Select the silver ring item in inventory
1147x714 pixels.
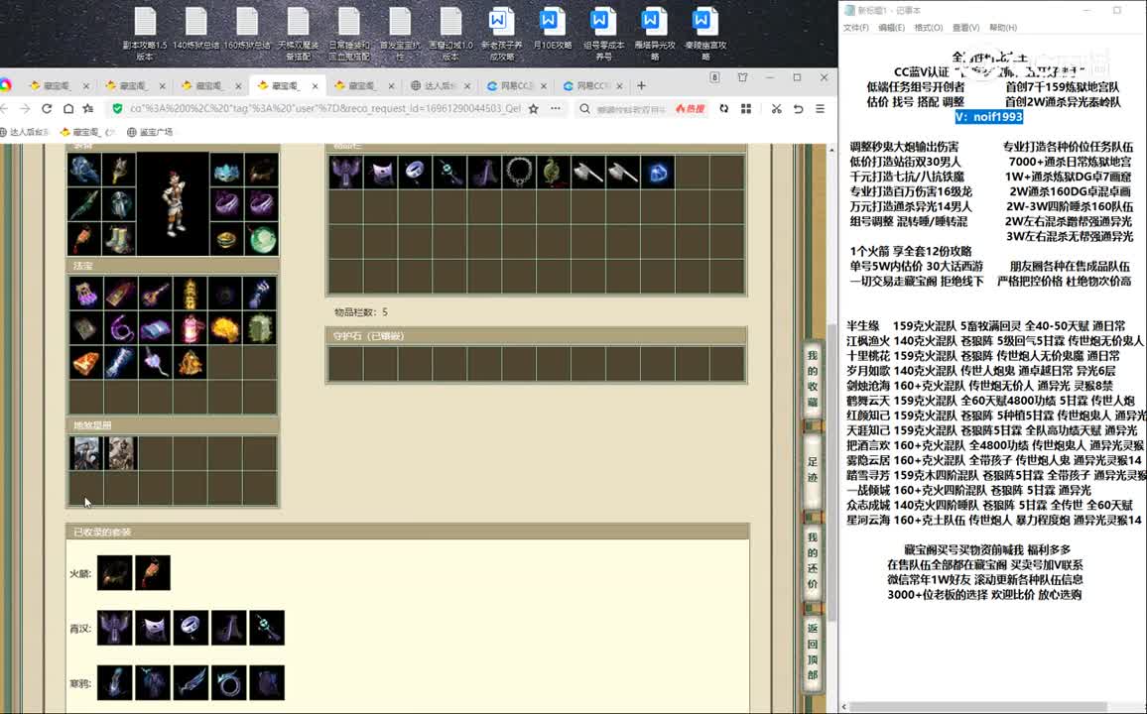coord(415,173)
